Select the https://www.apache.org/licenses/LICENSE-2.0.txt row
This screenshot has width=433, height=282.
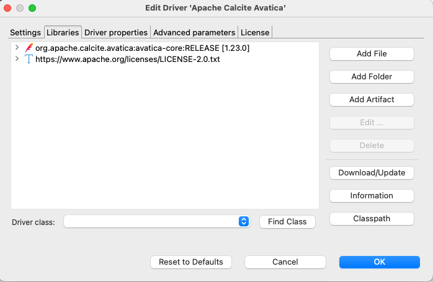(x=165, y=59)
